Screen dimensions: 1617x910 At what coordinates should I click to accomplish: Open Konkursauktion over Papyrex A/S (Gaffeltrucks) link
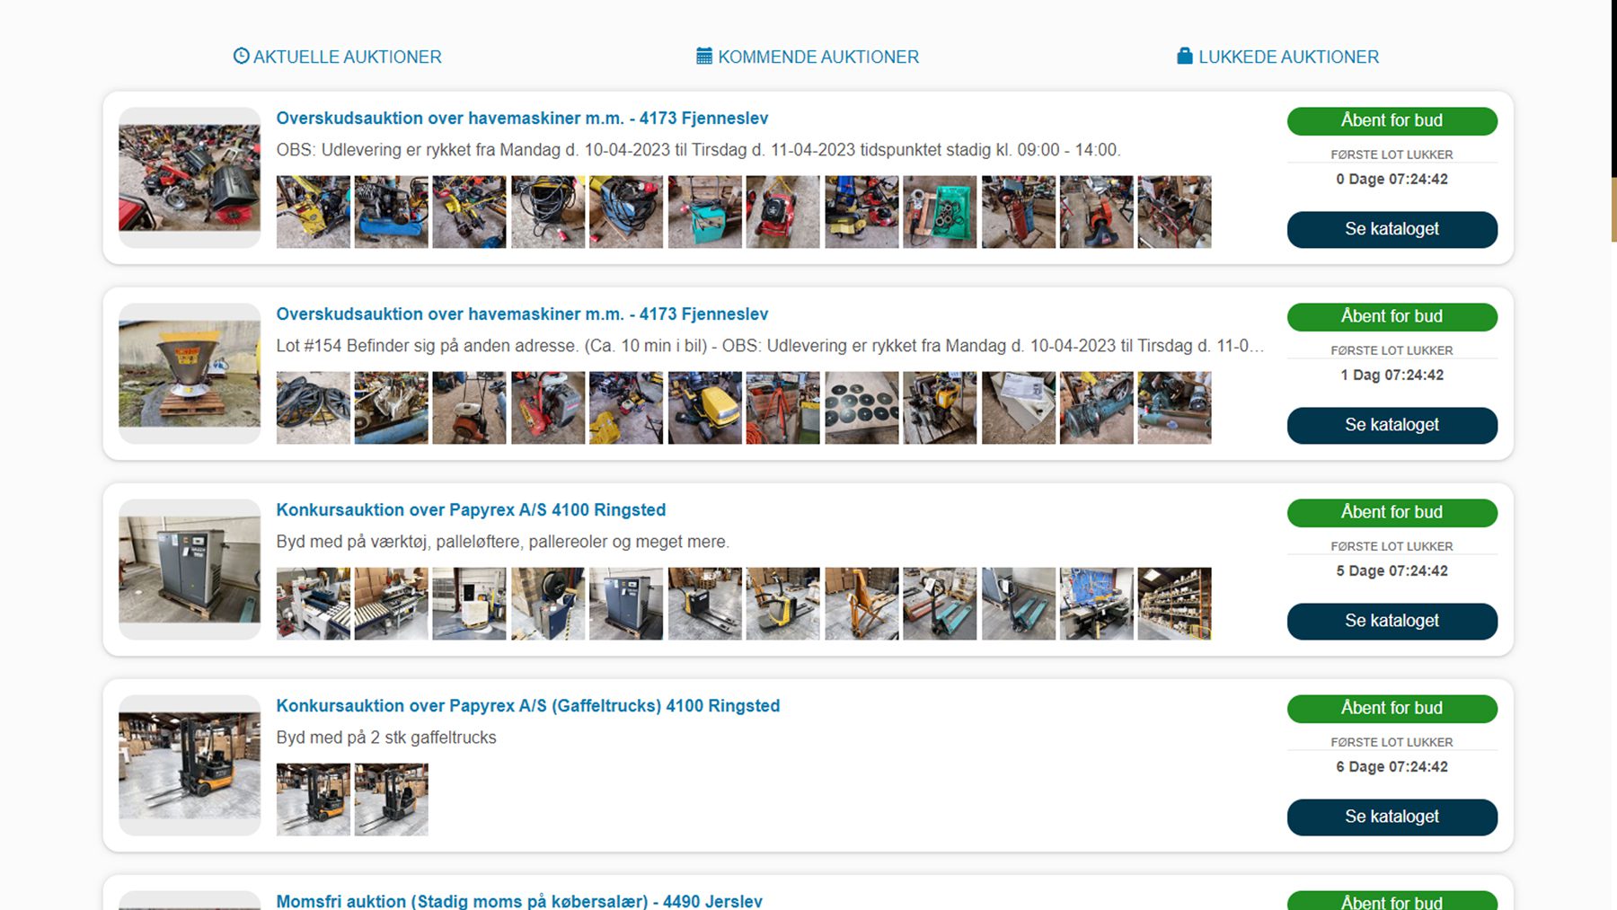pos(527,705)
